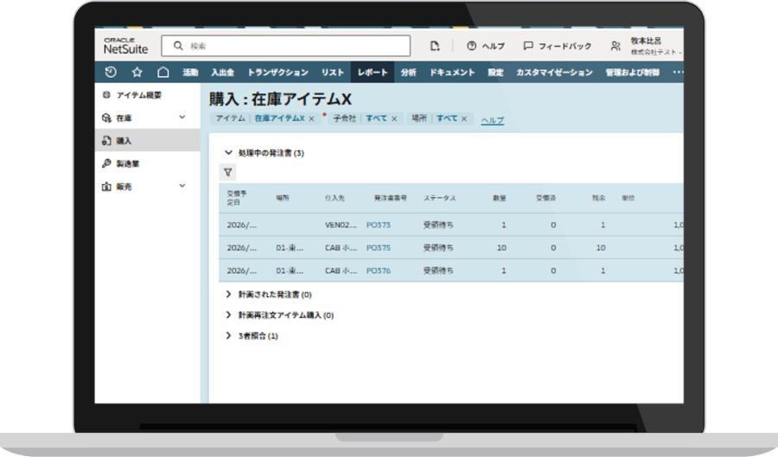Focus the 検索 search field
This screenshot has width=778, height=457.
click(x=286, y=46)
